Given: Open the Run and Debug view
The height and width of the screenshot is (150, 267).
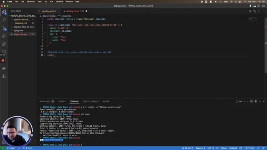Looking at the screenshot, I should [x=4, y=36].
